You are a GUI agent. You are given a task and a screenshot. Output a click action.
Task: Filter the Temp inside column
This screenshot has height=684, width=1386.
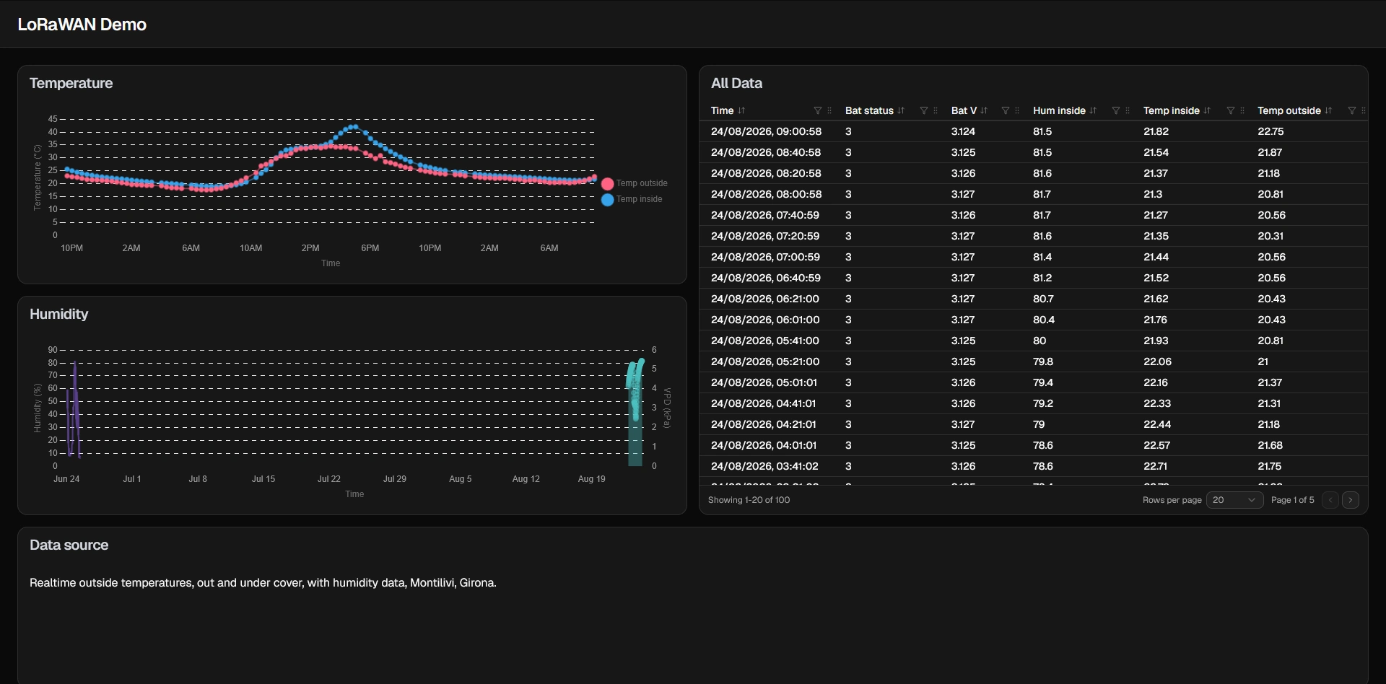[1231, 110]
